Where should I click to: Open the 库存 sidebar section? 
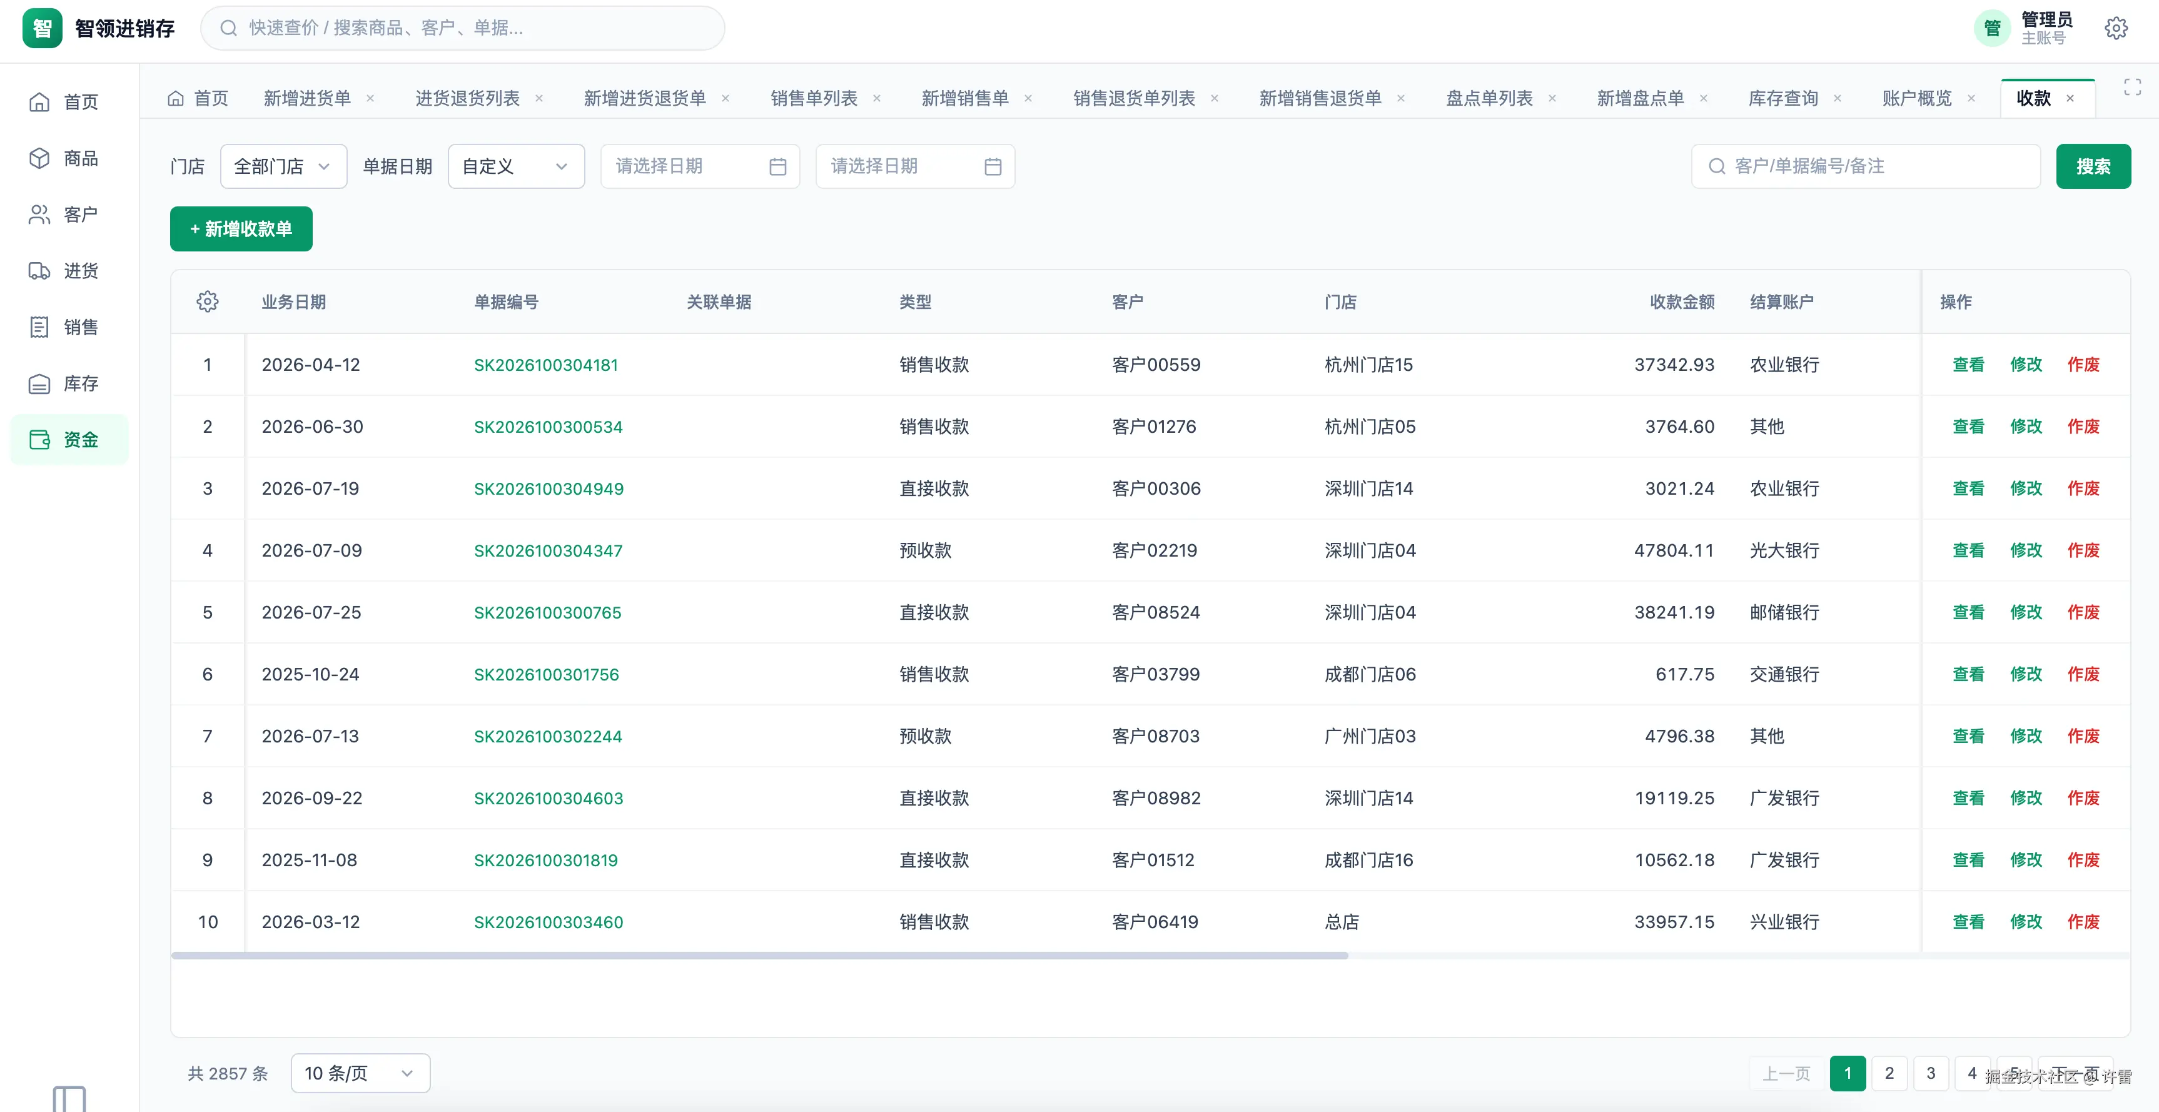pyautogui.click(x=69, y=384)
